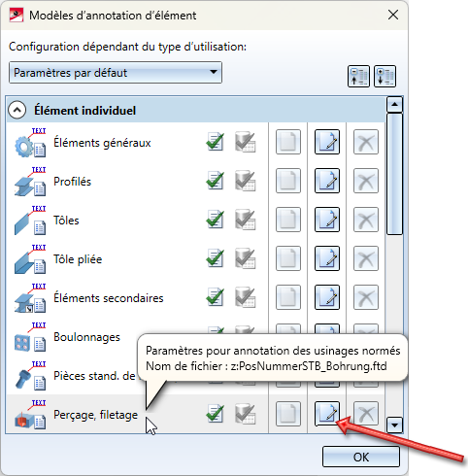Select the Boulonnages row label
The image size is (468, 476).
click(86, 337)
